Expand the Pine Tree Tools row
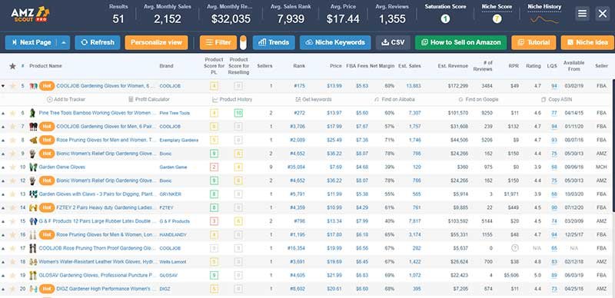This screenshot has height=298, width=615. point(3,113)
